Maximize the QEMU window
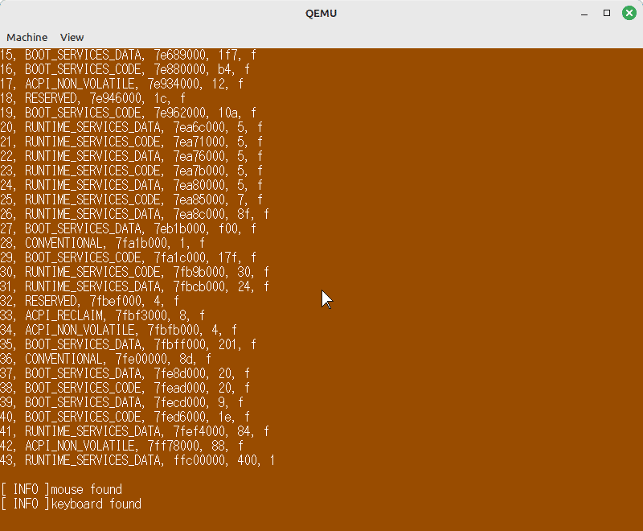 click(607, 13)
